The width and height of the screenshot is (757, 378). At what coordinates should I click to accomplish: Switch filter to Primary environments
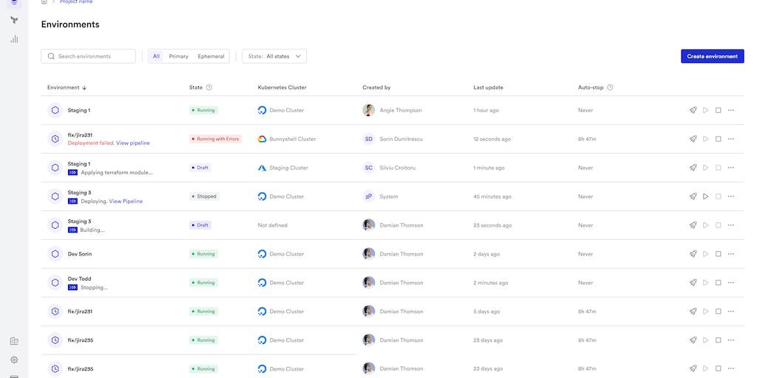(x=178, y=56)
